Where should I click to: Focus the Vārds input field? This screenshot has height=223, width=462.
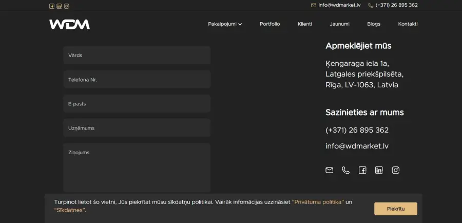click(x=137, y=55)
